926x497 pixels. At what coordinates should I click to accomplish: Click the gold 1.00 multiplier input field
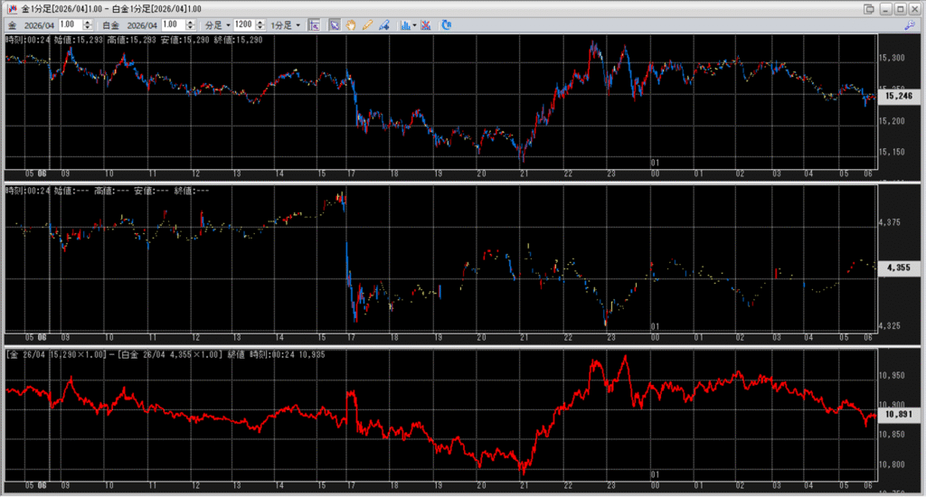(x=66, y=25)
